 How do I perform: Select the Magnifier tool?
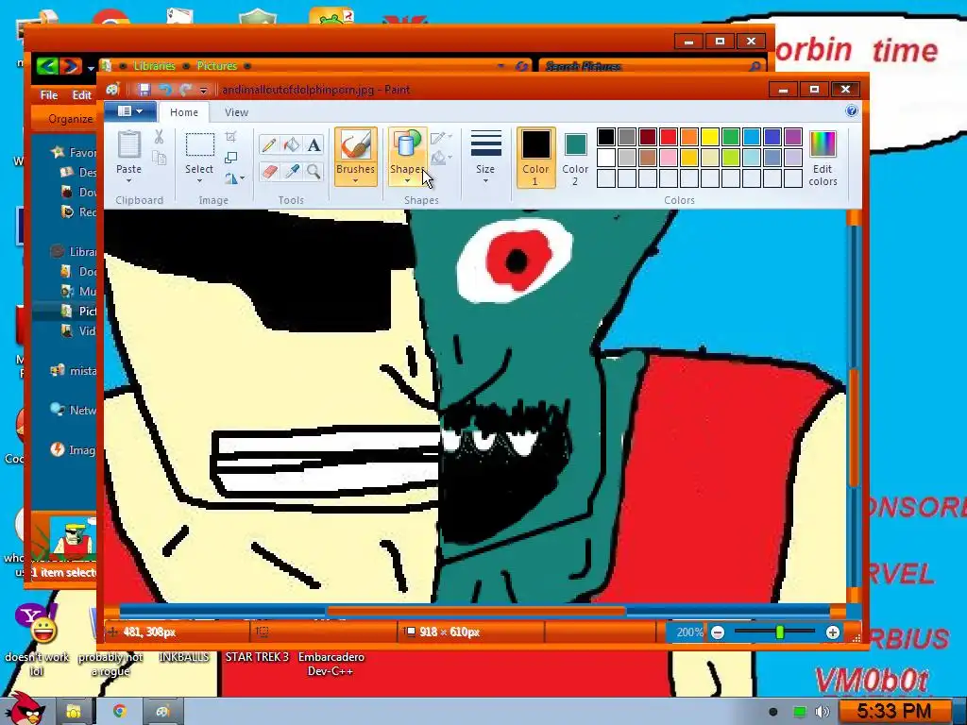pyautogui.click(x=314, y=171)
